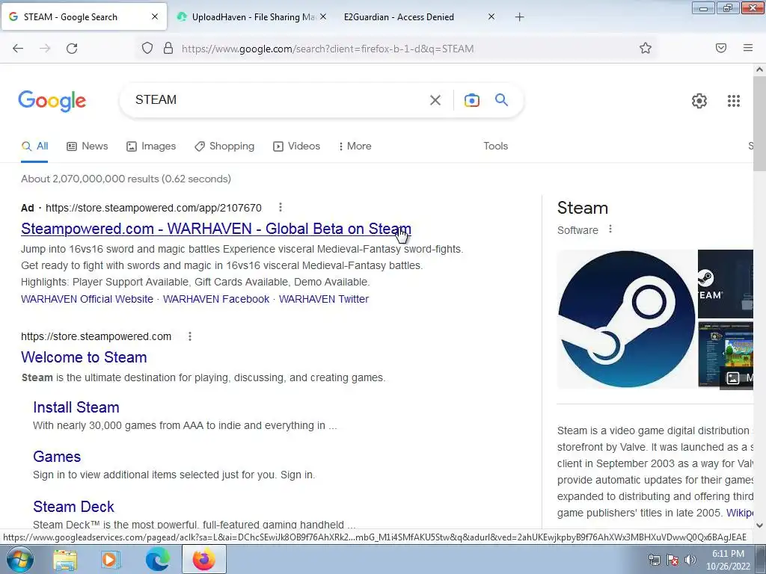Switch to the All results tab
This screenshot has width=766, height=574.
[x=34, y=146]
